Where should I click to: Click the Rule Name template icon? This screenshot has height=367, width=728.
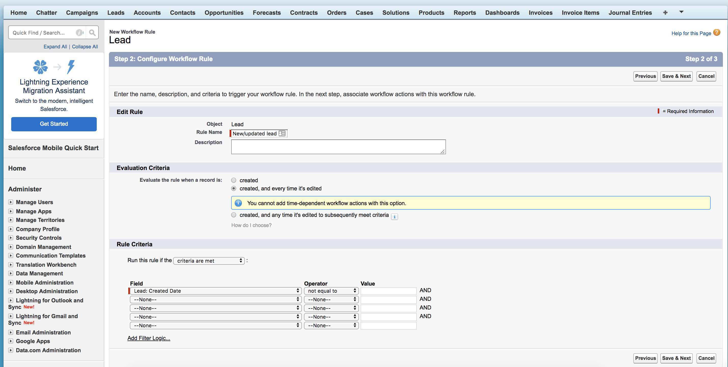pyautogui.click(x=282, y=133)
